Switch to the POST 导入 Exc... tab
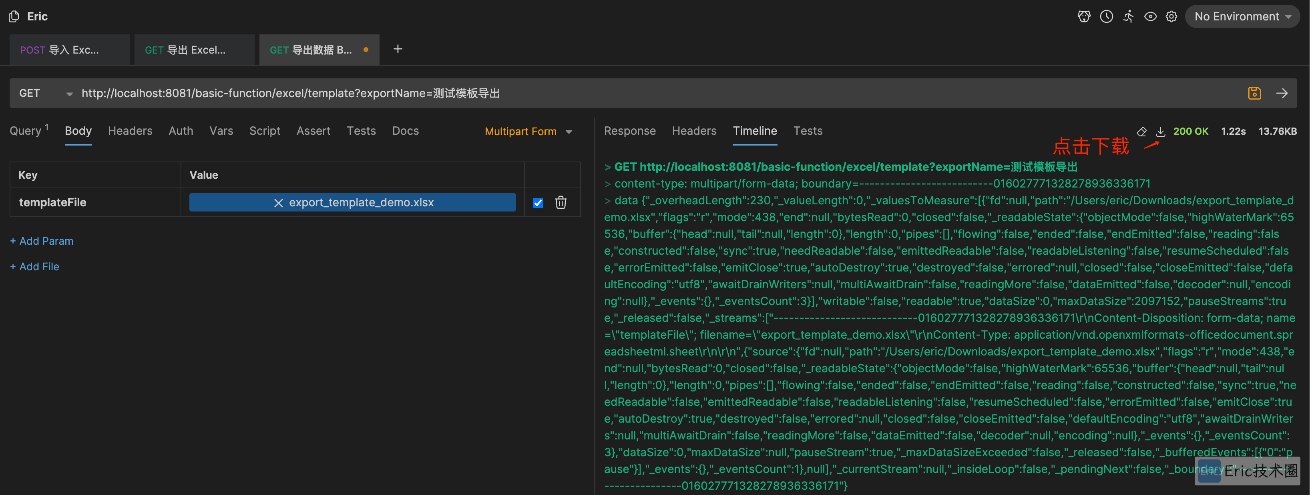 point(70,50)
